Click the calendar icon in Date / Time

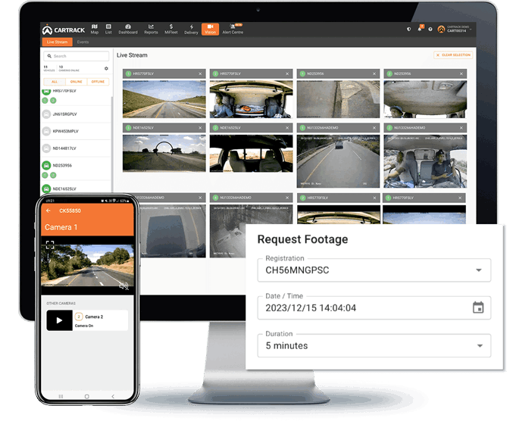(477, 307)
